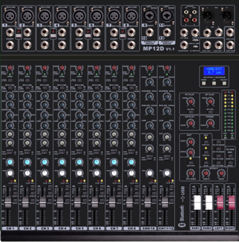Click the CH 5 fader cap
This screenshot has height=242, width=239.
(77, 201)
